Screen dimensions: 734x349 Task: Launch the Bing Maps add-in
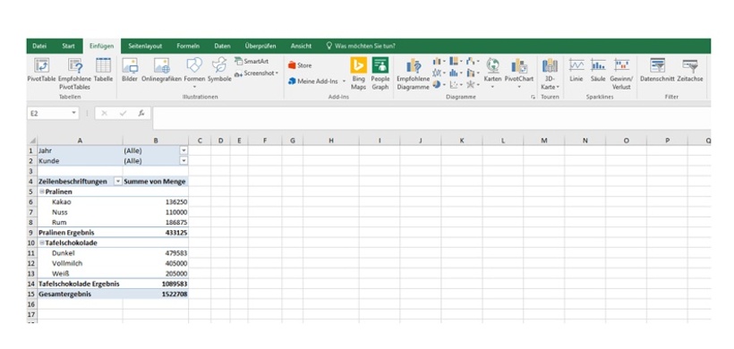(x=359, y=74)
